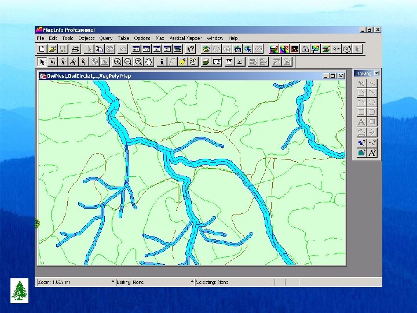417x313 pixels.
Task: Click the Copy icon in the toolbar
Action: tap(99, 49)
